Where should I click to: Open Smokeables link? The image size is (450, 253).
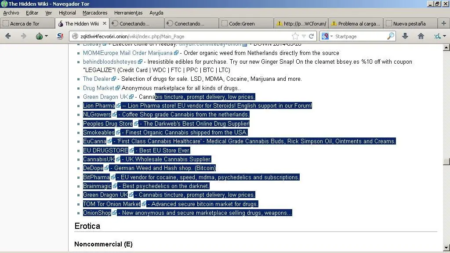point(99,133)
